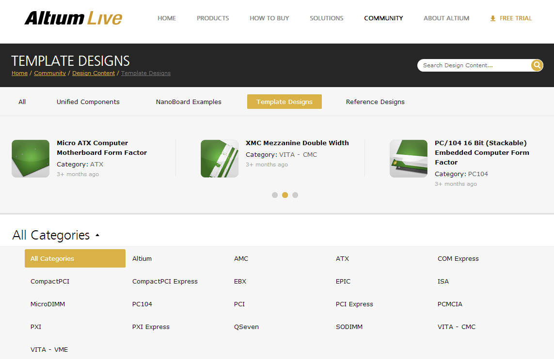Filter by PCMCIA category
This screenshot has height=359, width=554.
click(x=450, y=304)
